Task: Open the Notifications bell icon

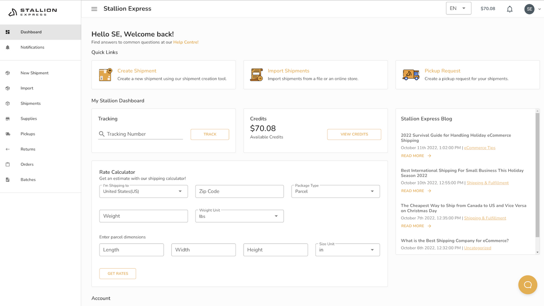Action: point(510,8)
